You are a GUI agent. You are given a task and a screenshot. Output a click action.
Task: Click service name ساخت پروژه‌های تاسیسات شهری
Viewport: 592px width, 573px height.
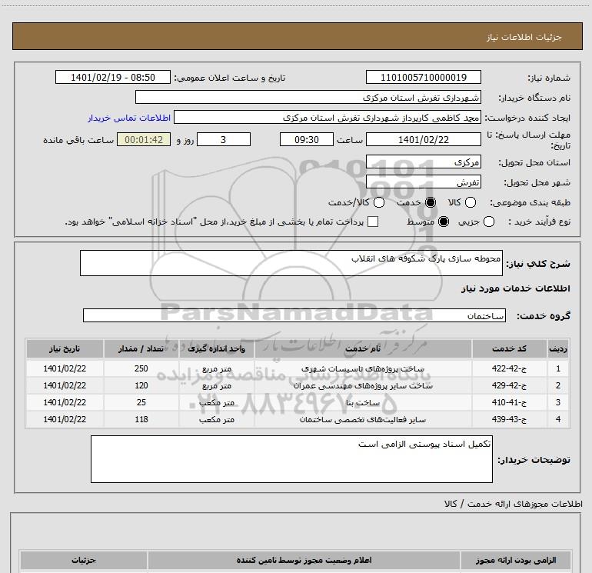click(363, 368)
